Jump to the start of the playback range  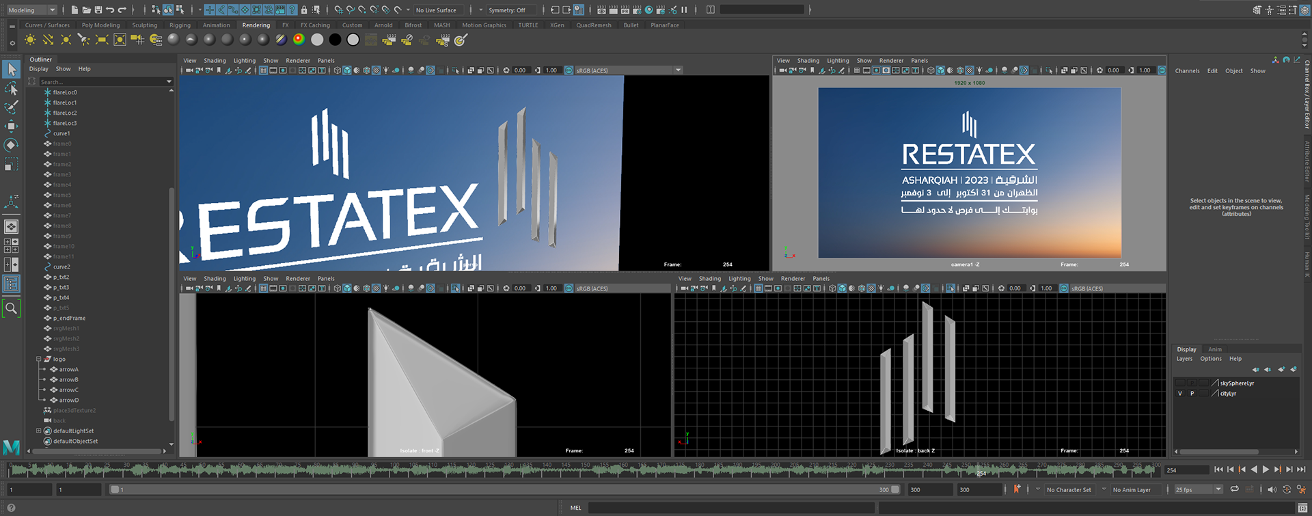tap(1218, 470)
